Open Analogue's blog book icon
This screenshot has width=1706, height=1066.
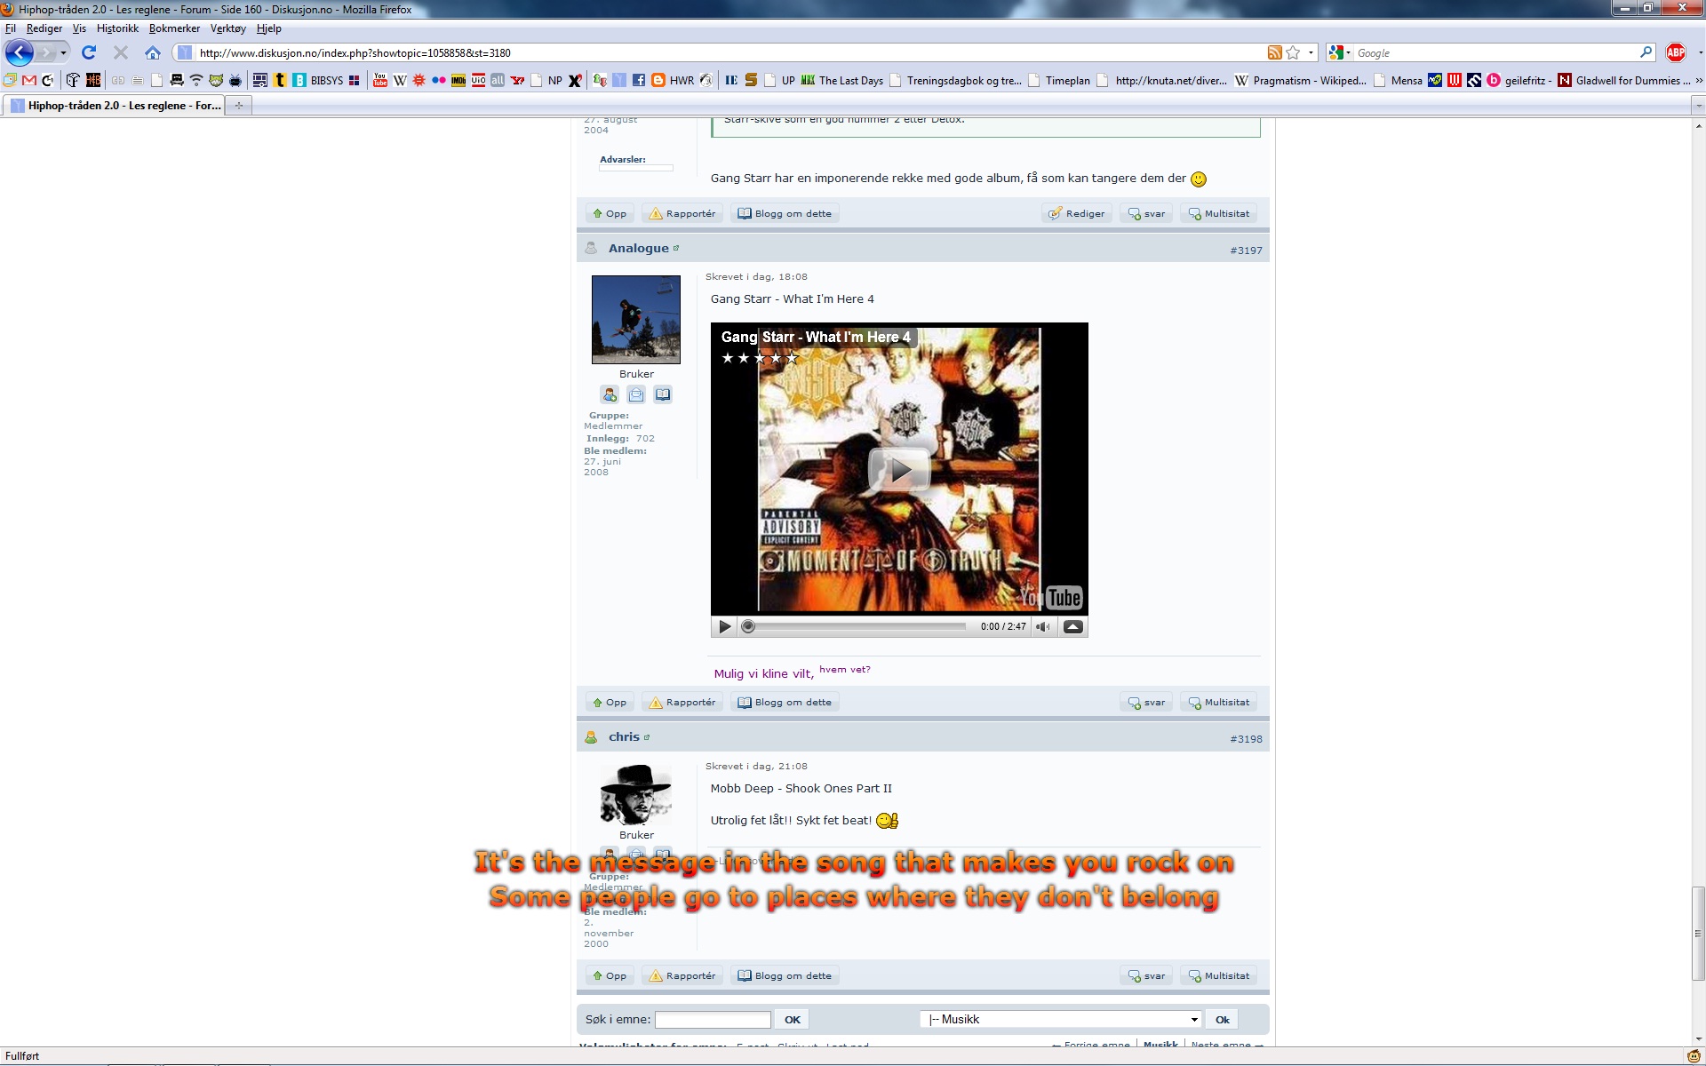(663, 394)
